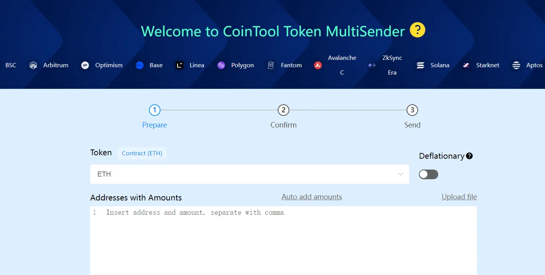Image resolution: width=545 pixels, height=275 pixels.
Task: Click the Aptos logo icon
Action: point(516,65)
